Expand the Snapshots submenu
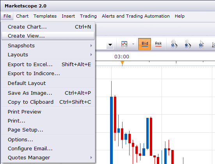Screen dimensions: 215x164 point(48,46)
